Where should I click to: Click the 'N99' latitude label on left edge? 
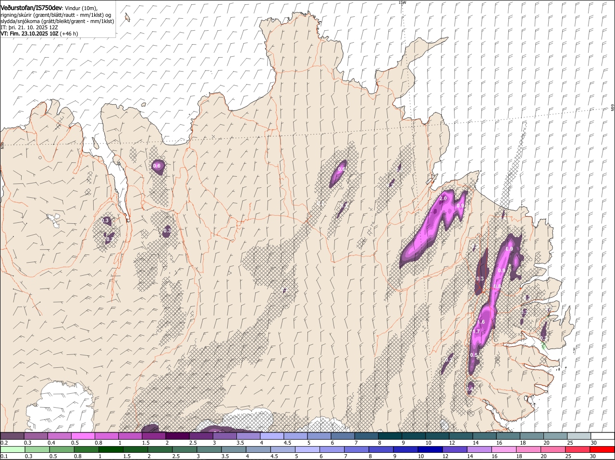tap(2, 145)
